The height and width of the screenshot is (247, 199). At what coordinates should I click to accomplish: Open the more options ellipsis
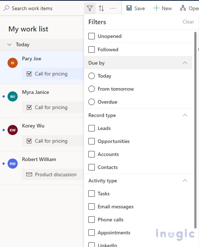coord(113,8)
